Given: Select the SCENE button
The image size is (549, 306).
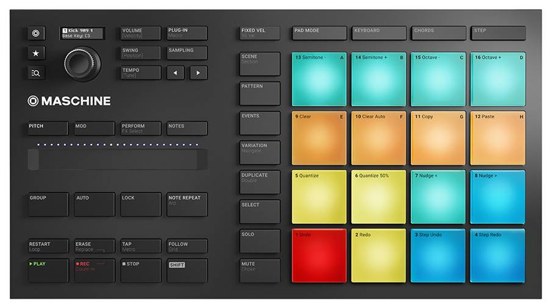Looking at the screenshot, I should click(260, 64).
